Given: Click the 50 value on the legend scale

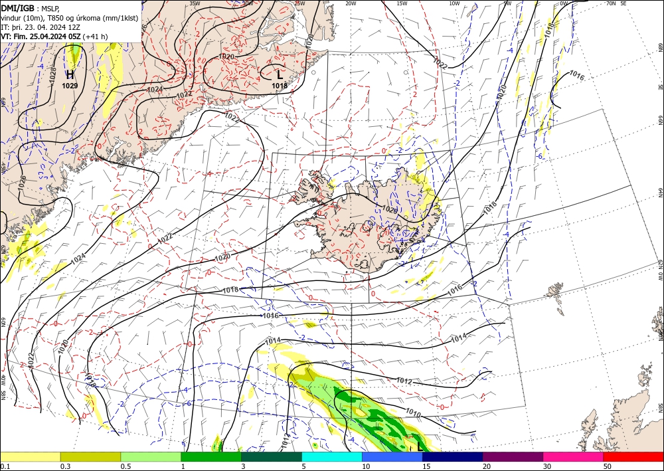Looking at the screenshot, I should (608, 466).
